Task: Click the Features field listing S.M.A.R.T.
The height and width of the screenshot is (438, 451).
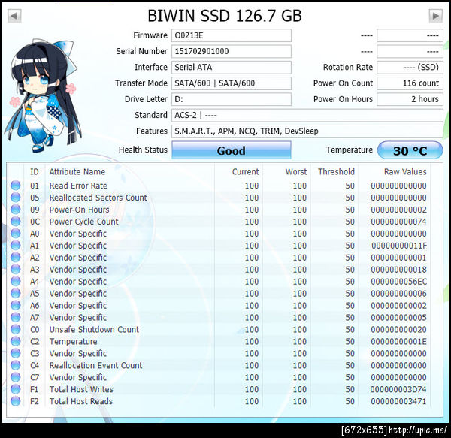Action: (307, 131)
